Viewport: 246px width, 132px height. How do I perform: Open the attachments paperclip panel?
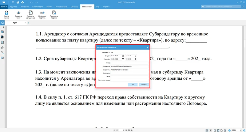click(2, 47)
